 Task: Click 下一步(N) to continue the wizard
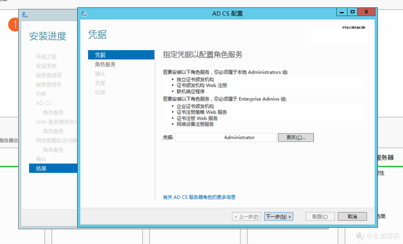pos(278,216)
